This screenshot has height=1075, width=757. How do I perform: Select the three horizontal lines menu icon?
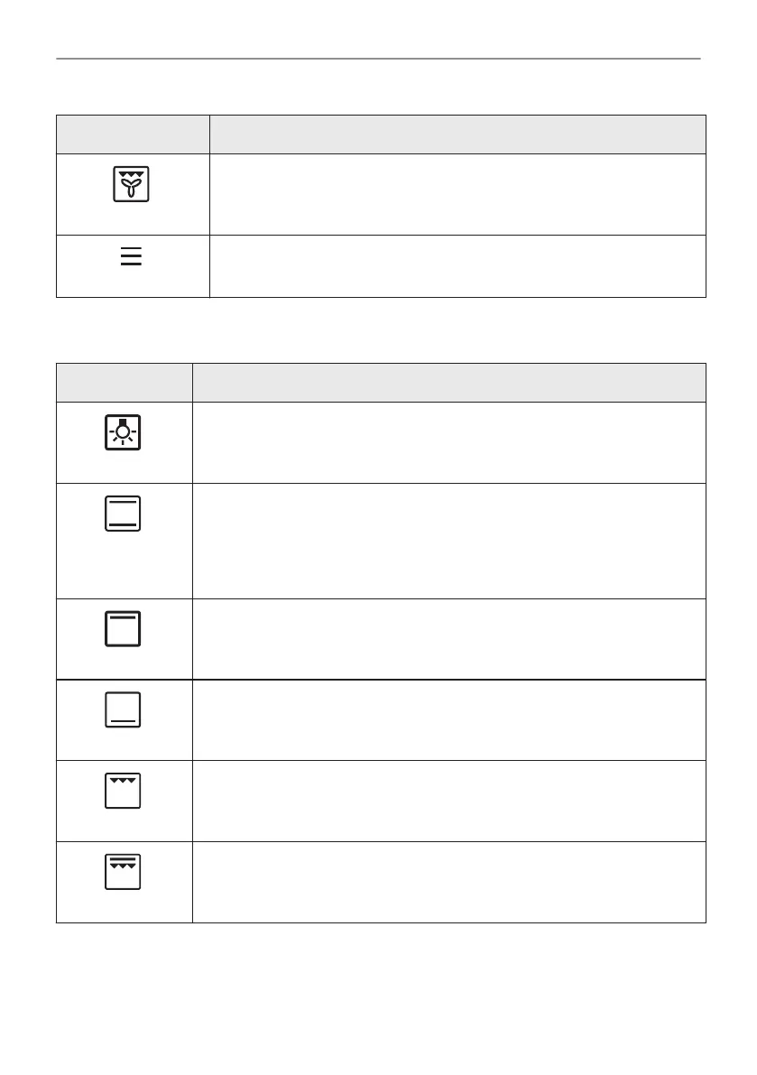coord(131,256)
